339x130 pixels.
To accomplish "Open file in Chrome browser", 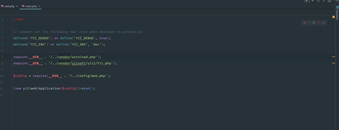I will coord(305,23).
